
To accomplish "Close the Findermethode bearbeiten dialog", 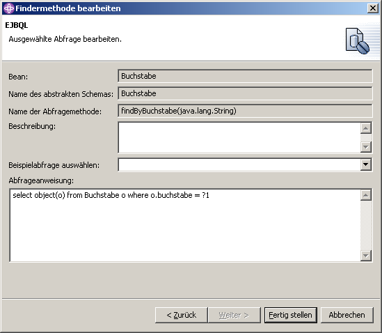I will [x=373, y=8].
